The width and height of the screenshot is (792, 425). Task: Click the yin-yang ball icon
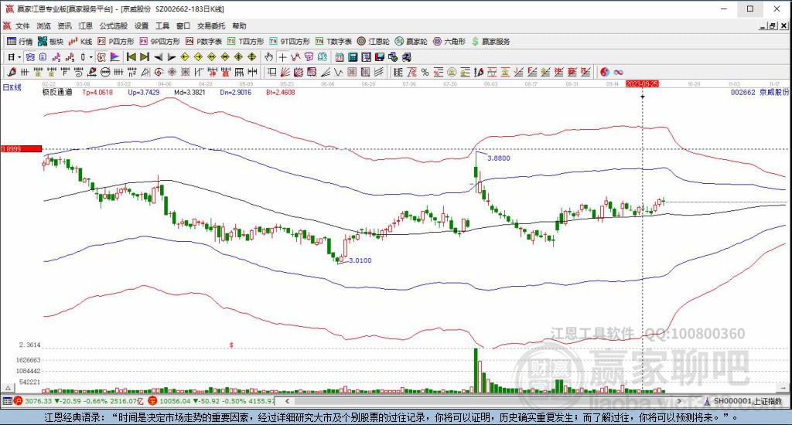(605, 72)
